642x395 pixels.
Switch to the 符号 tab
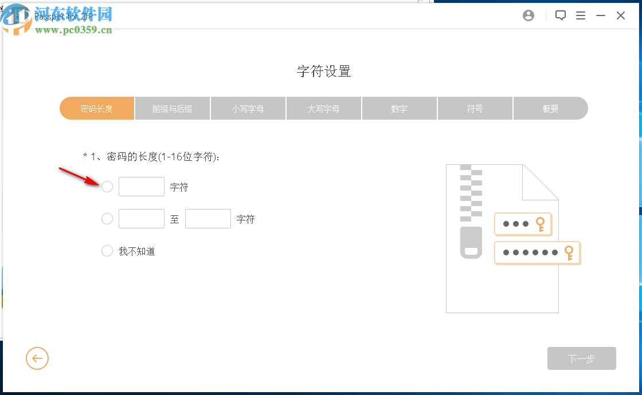(x=475, y=108)
